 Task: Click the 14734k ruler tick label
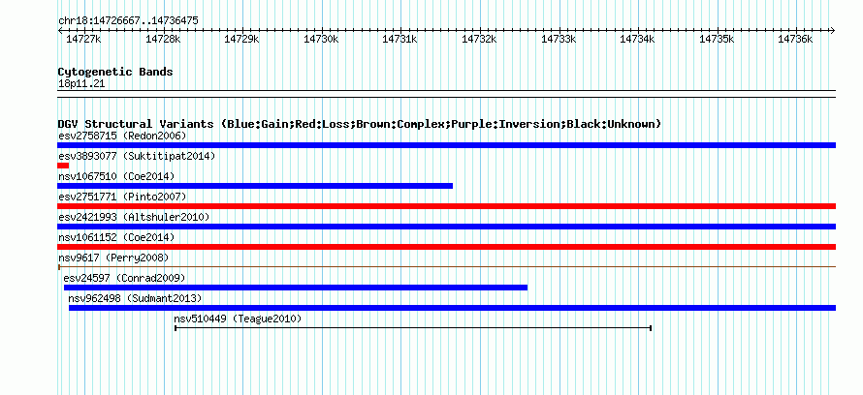coord(638,39)
